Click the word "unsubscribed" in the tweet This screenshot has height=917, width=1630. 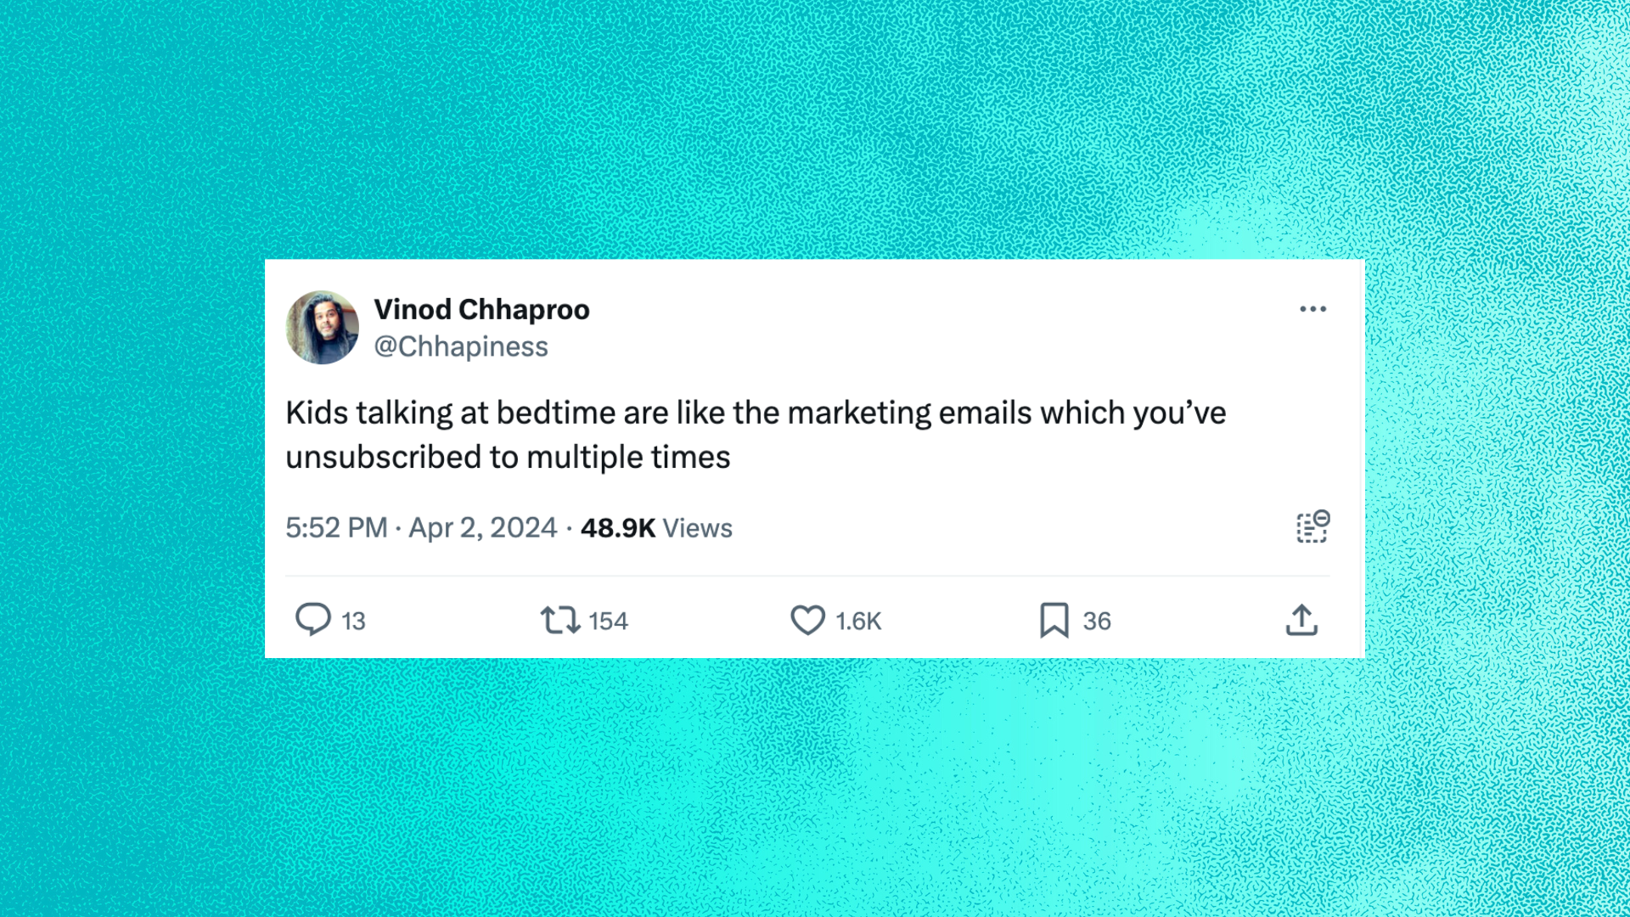(x=383, y=458)
